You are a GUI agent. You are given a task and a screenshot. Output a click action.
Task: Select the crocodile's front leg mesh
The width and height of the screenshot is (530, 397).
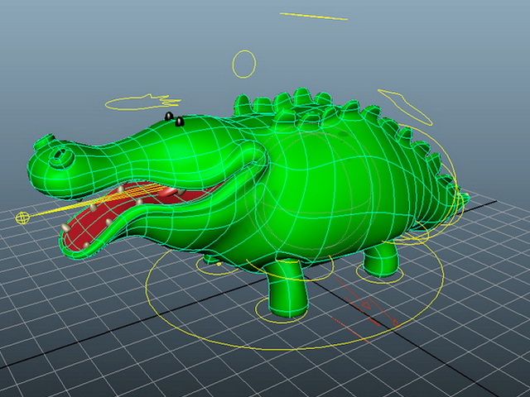(x=287, y=289)
